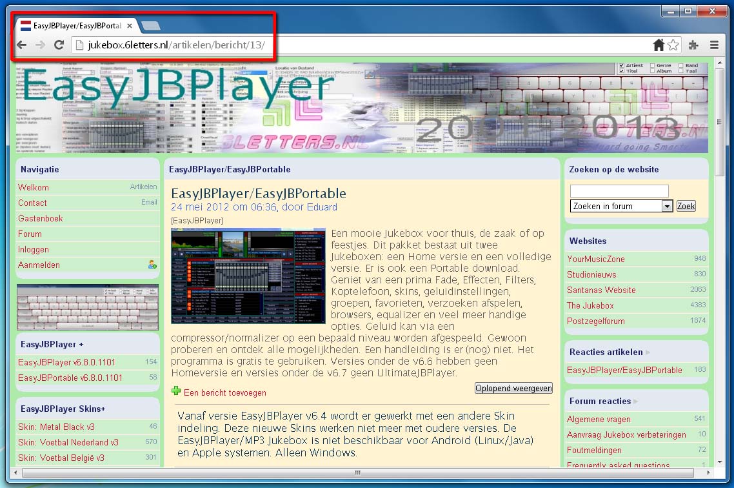This screenshot has height=488, width=734.
Task: Open the Forum navigation link
Action: tap(30, 234)
